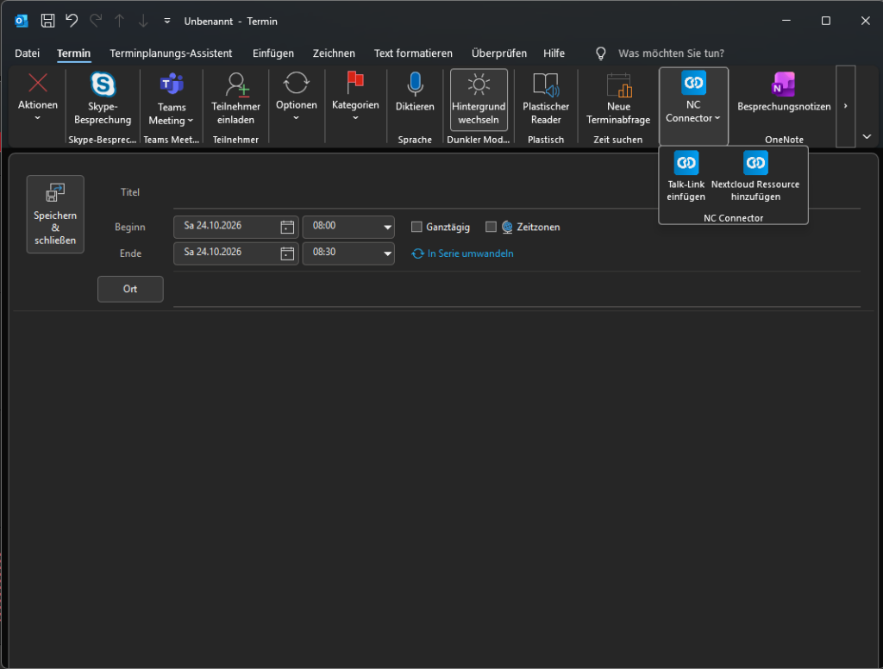Click the In Serie umwandeln link

[470, 253]
